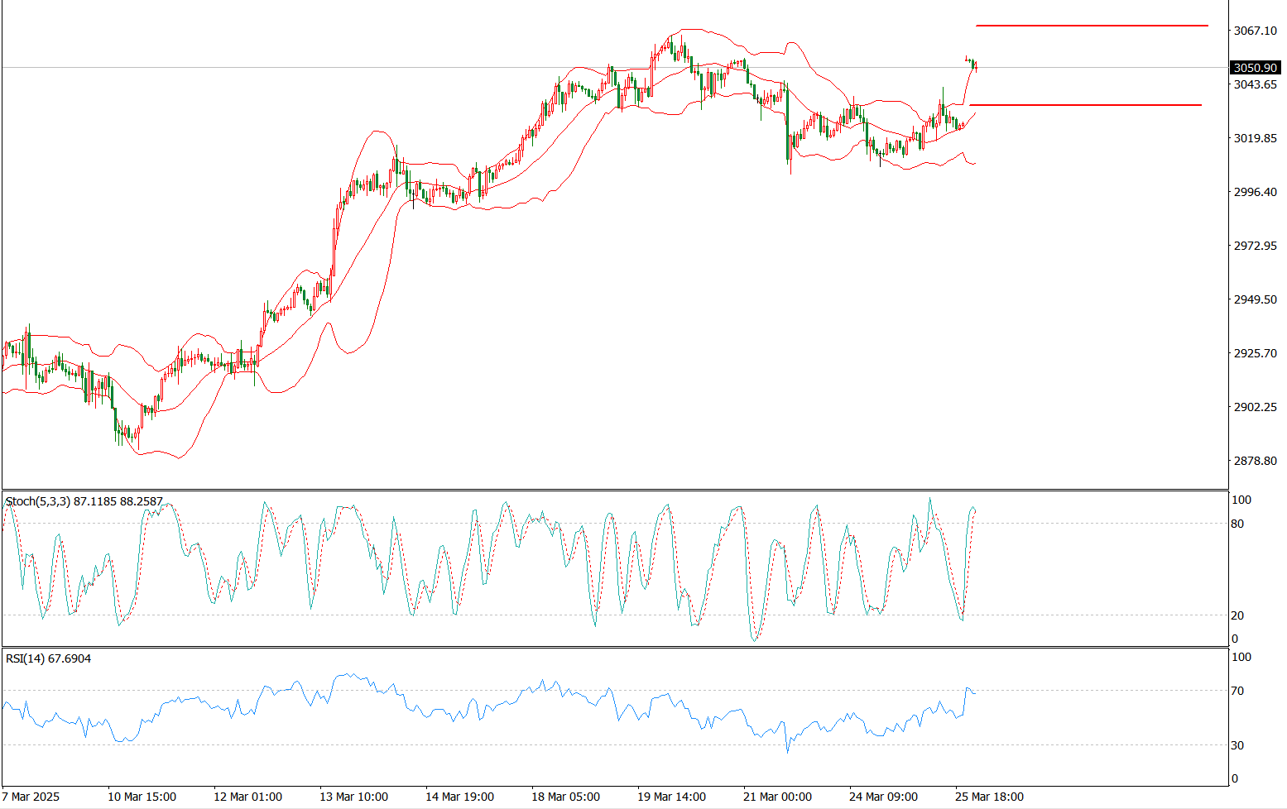Click the 20 level on Stochastic scale

(x=1237, y=615)
